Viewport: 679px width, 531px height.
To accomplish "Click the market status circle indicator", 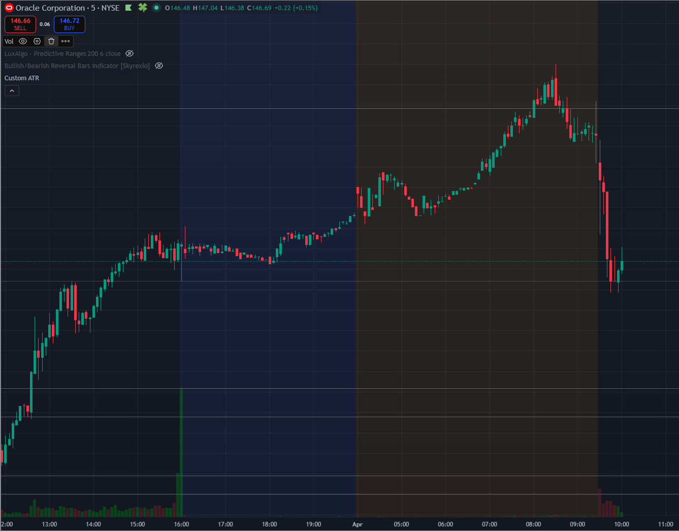I will tap(156, 8).
